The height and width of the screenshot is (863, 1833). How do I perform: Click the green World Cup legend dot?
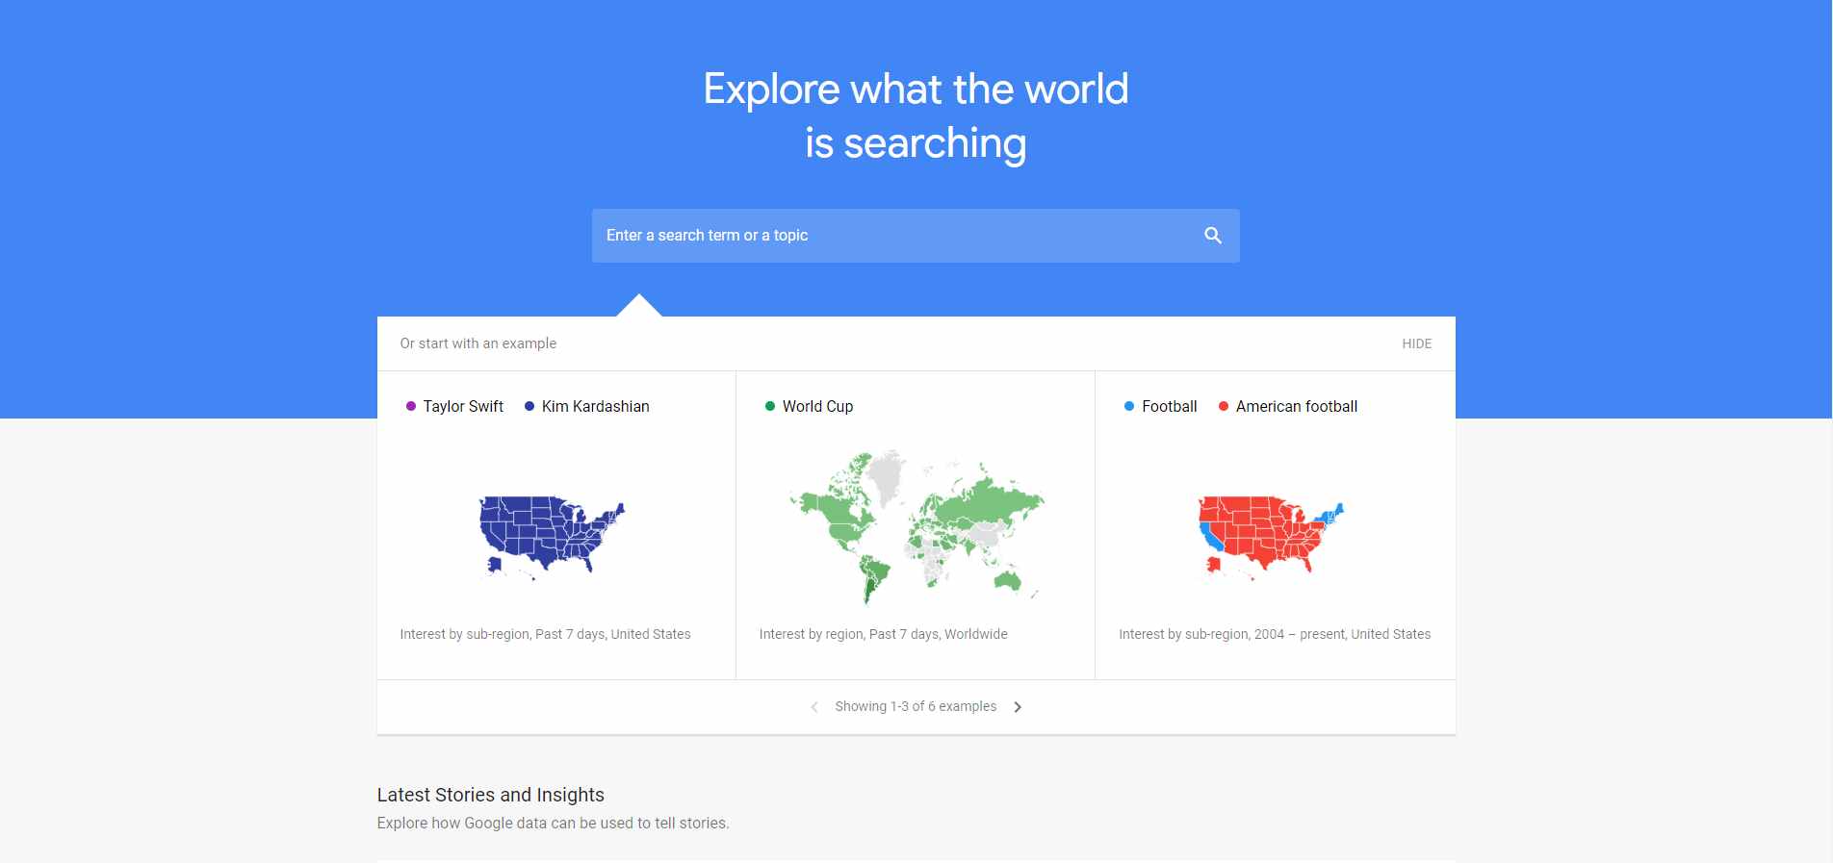[x=770, y=407]
